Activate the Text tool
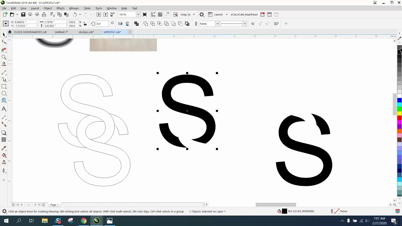The height and width of the screenshot is (226, 402). point(4,109)
